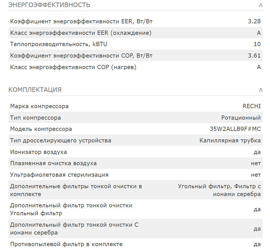Image resolution: width=270 pixels, height=250 pixels.
Task: Click the EER value 3.28
Action: click(x=254, y=21)
